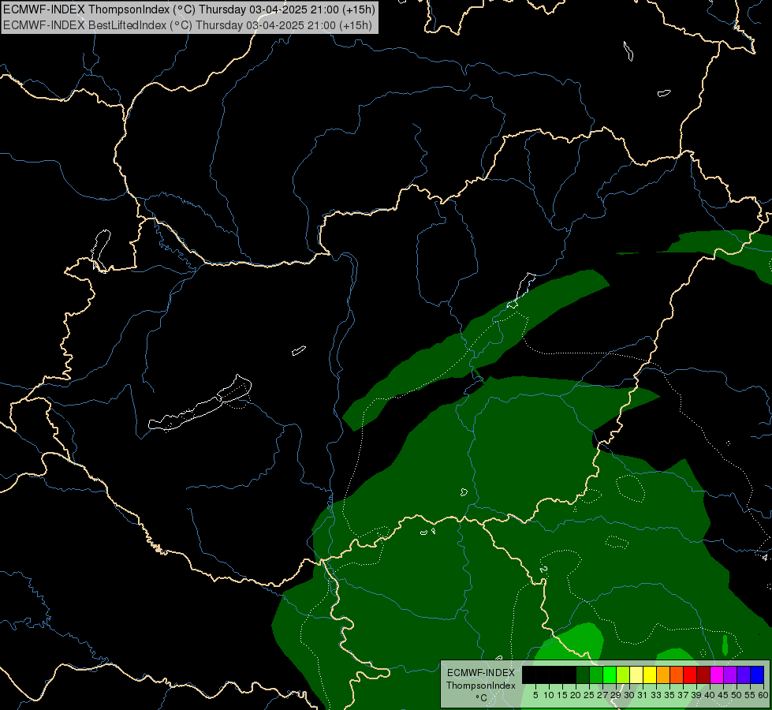This screenshot has height=710, width=772.
Task: Pick the yellow-green 29–30 legend swatch
Action: (623, 674)
